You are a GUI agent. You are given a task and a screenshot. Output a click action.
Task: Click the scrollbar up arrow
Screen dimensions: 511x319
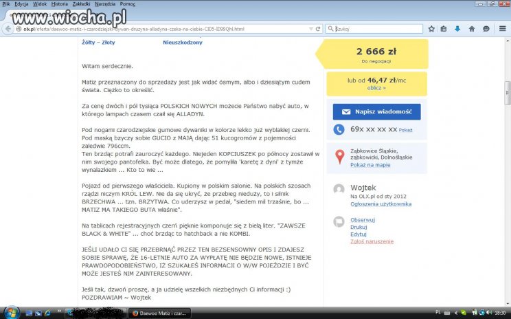[x=508, y=41]
